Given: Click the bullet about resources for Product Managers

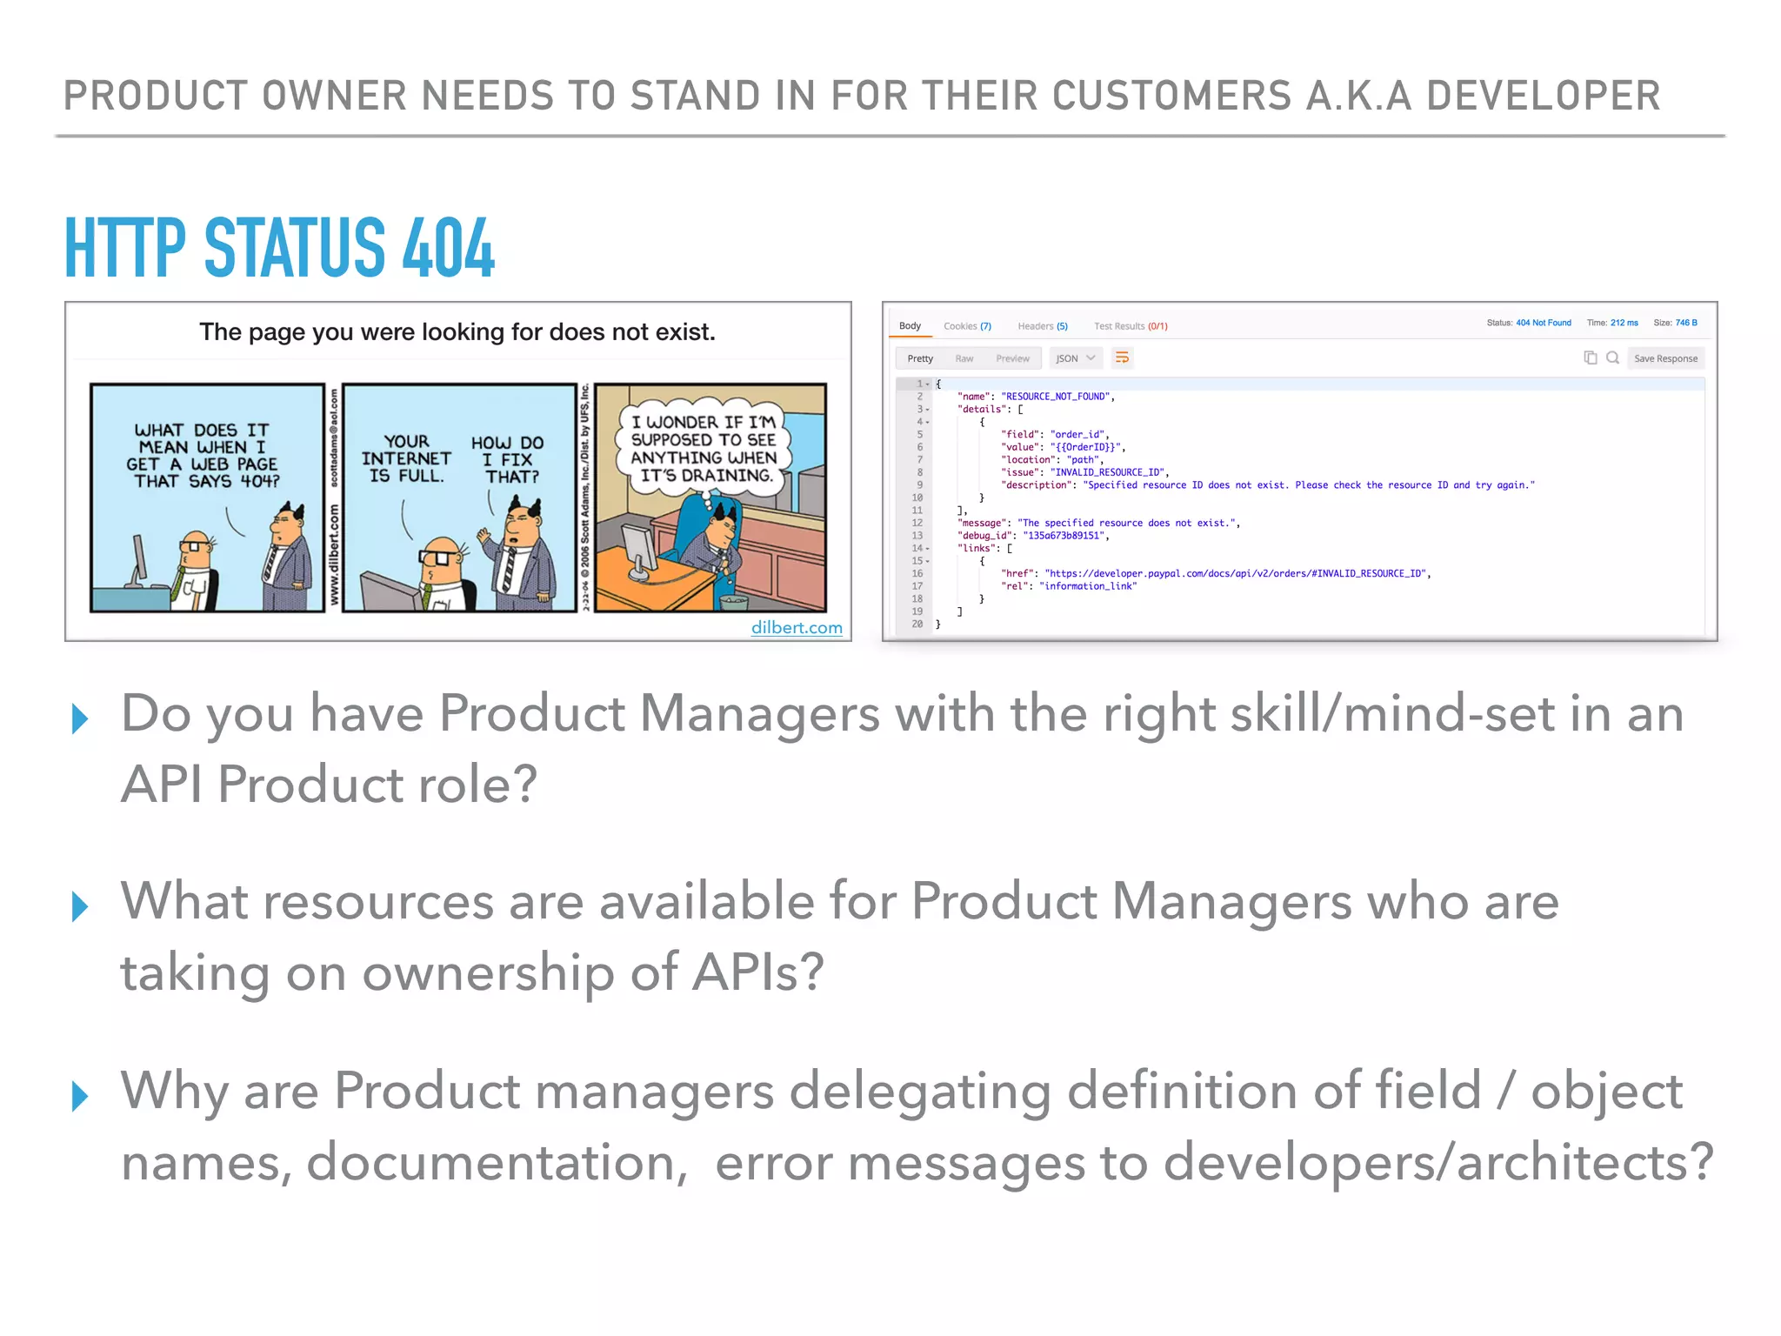Looking at the screenshot, I should (839, 936).
